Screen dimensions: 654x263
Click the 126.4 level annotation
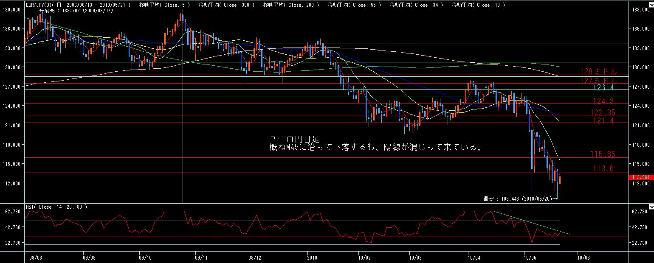pyautogui.click(x=604, y=88)
